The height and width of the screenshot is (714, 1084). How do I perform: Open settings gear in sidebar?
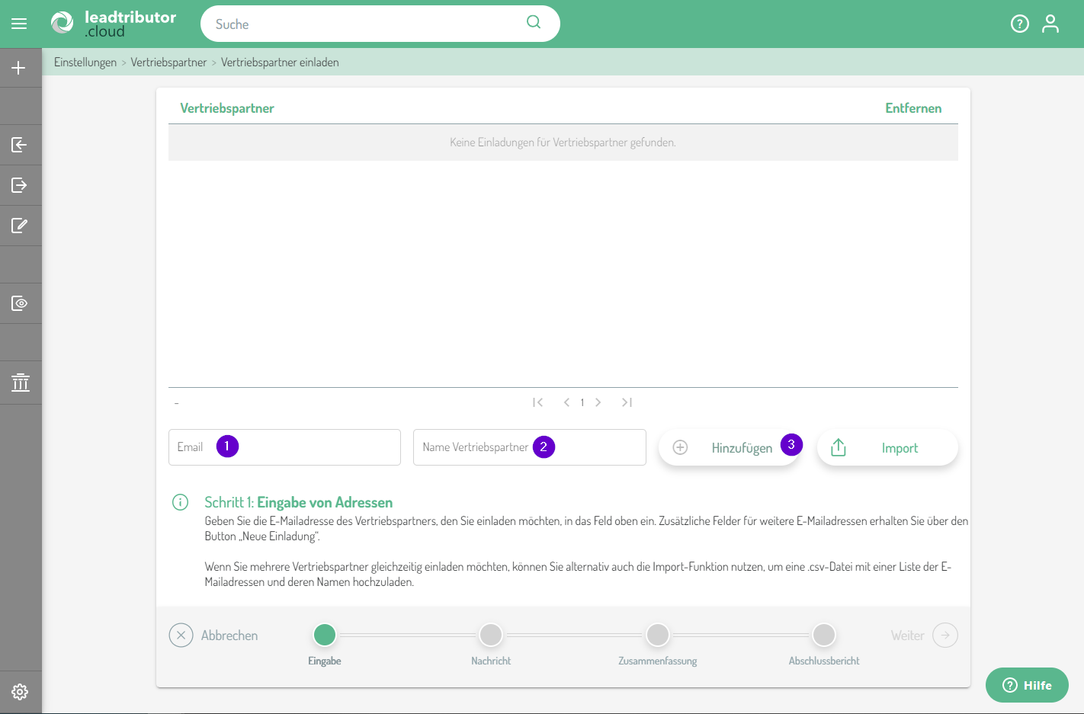(x=20, y=691)
